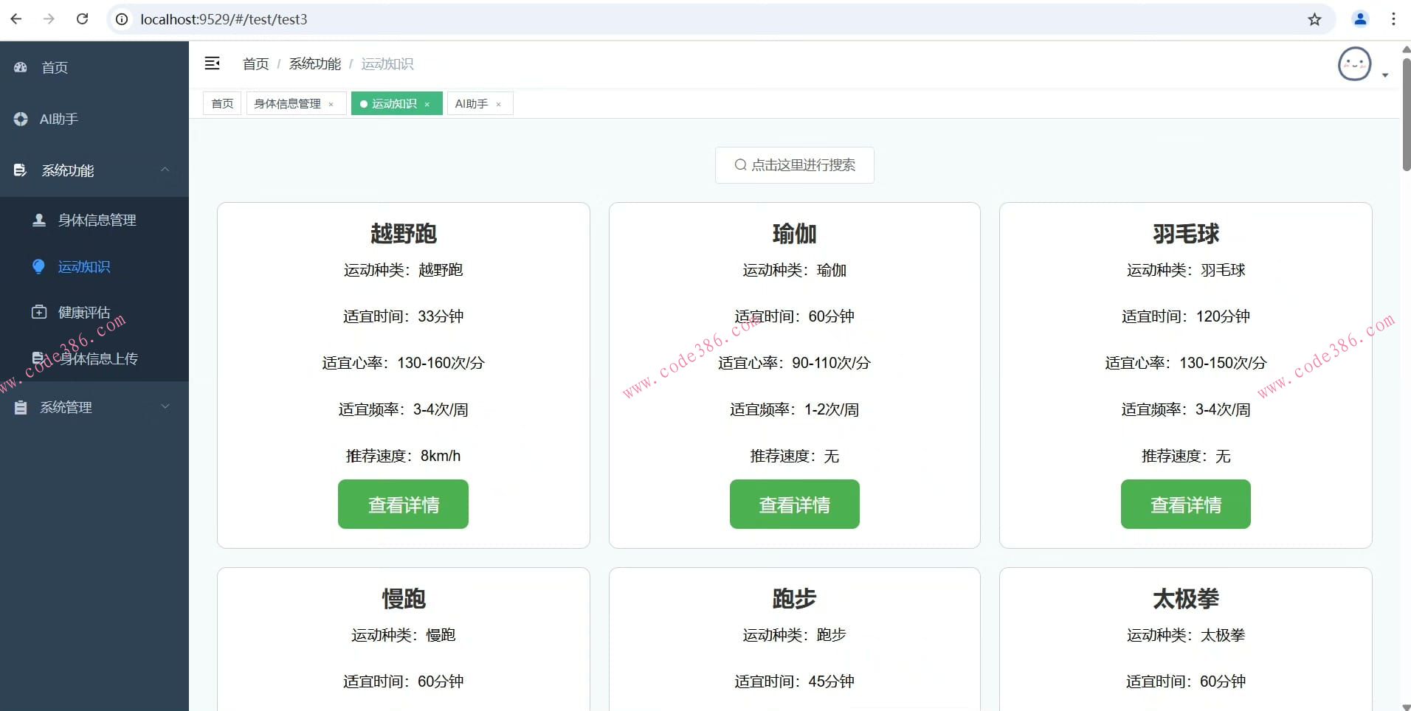Open 健康评估 via the medical kit icon
This screenshot has height=711, width=1411.
coord(38,311)
